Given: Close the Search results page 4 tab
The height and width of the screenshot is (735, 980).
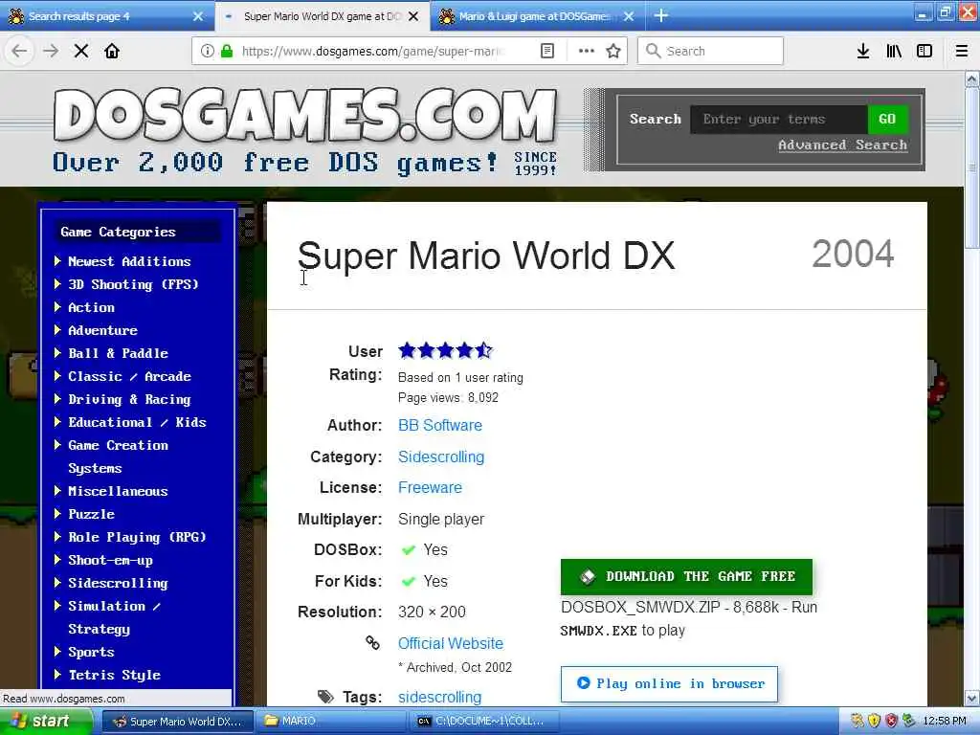Looking at the screenshot, I should (198, 16).
